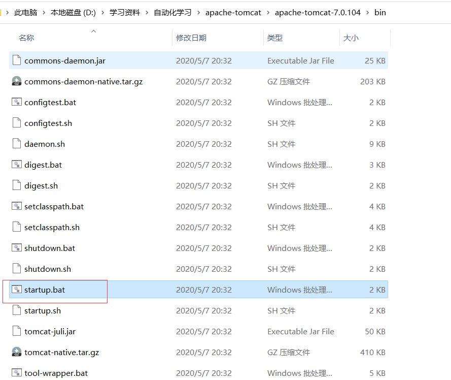Click the tomcat-juli.jar file icon
Viewport: 451px width, 380px height.
pyautogui.click(x=17, y=331)
